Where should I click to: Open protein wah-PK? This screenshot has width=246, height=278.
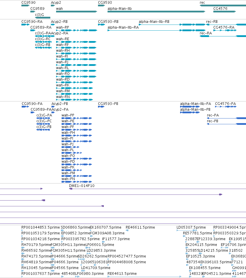[68, 167]
